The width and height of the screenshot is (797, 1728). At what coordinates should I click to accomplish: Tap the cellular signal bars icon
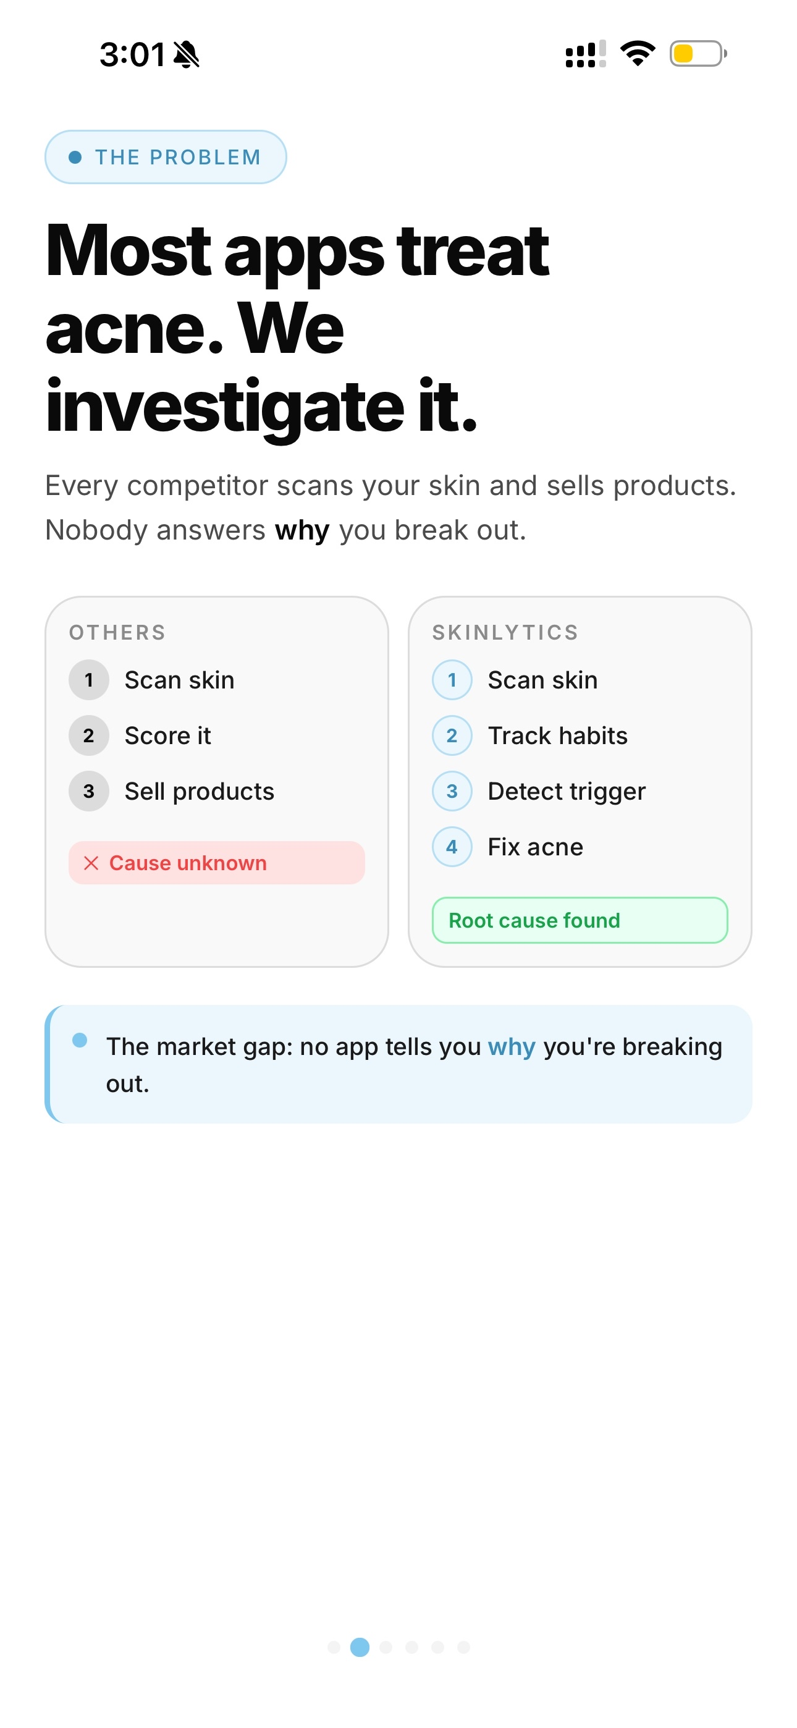pos(585,54)
